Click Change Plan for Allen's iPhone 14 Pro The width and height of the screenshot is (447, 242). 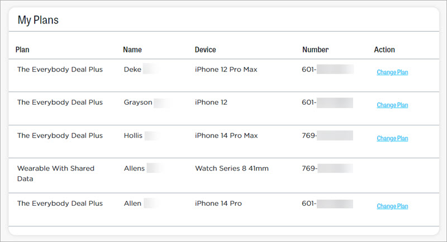392,206
